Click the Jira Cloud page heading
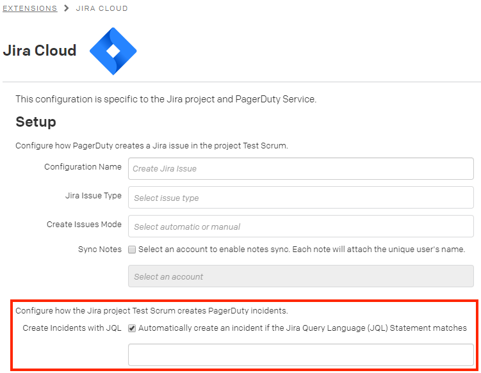The width and height of the screenshot is (481, 373). click(40, 51)
